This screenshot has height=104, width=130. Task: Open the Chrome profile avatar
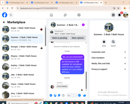[x=125, y=8]
